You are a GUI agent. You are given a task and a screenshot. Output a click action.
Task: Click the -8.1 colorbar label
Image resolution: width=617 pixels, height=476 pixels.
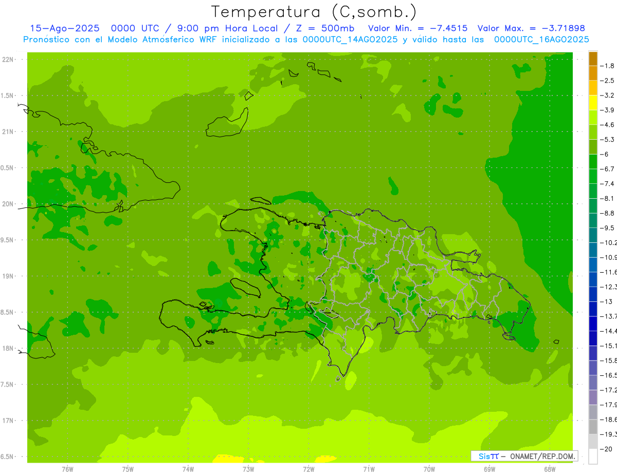tap(607, 199)
